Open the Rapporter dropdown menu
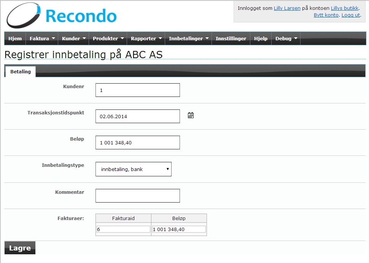Image resolution: width=369 pixels, height=263 pixels. [x=146, y=38]
